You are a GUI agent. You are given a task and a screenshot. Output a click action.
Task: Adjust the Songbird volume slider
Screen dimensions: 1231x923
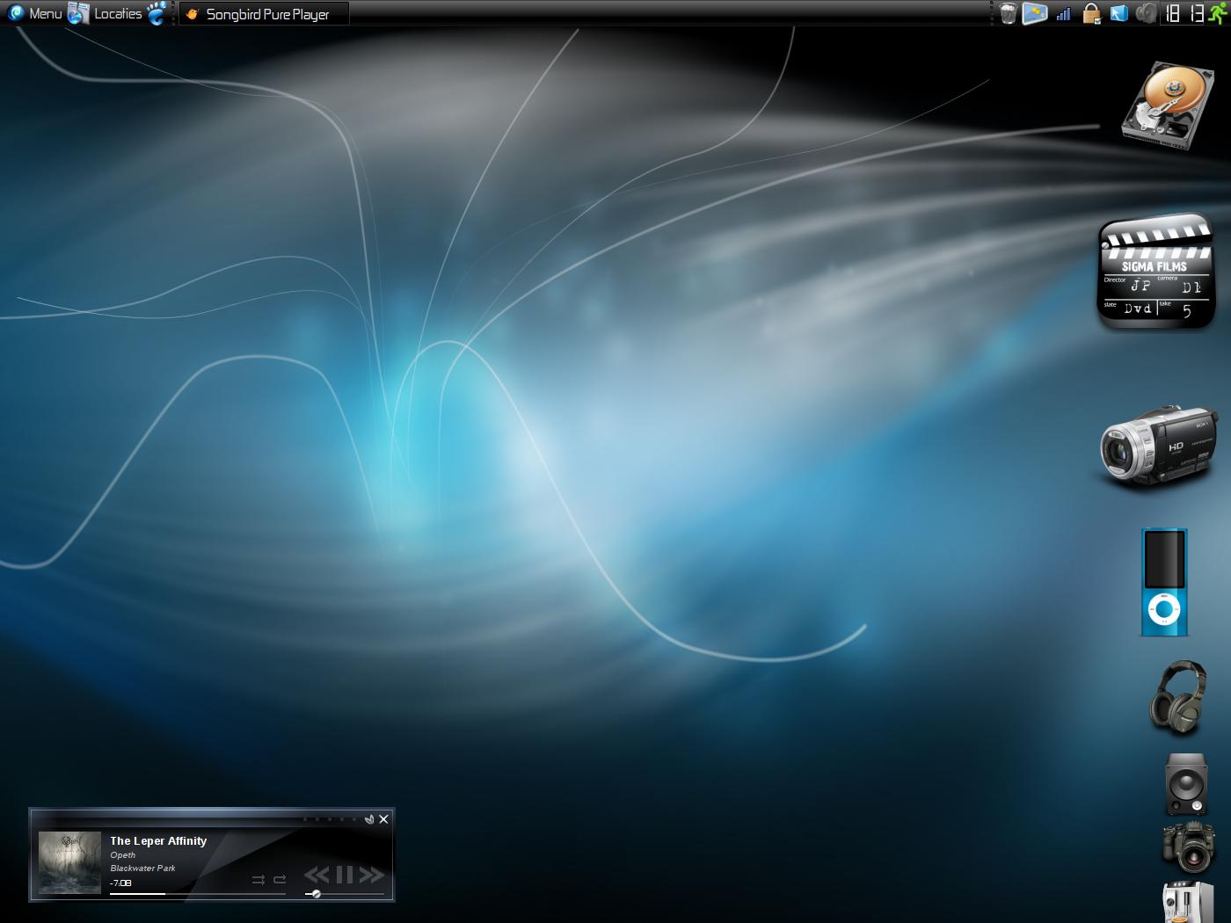pyautogui.click(x=345, y=894)
